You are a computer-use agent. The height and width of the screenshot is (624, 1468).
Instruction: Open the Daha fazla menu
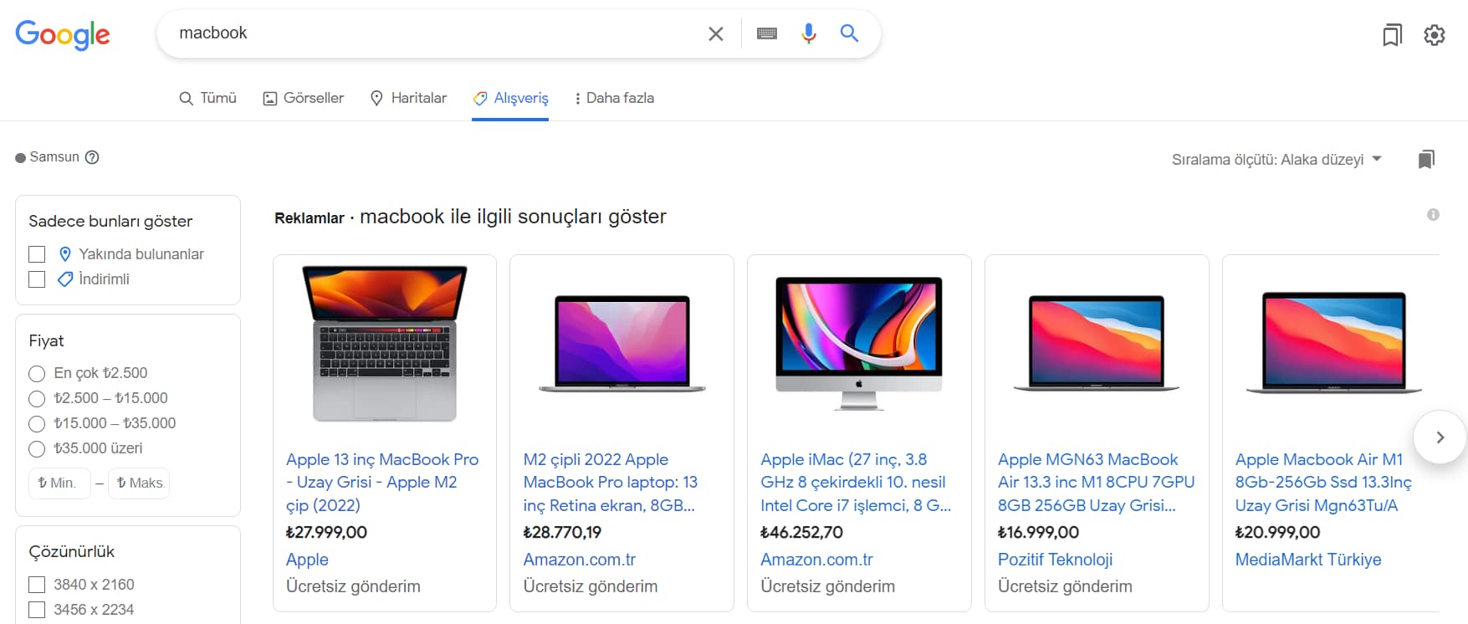(x=614, y=98)
